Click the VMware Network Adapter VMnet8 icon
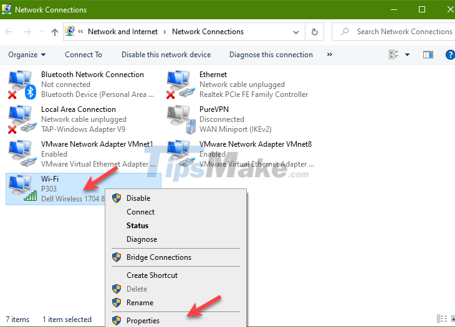Viewport: 455px width, 327px height. point(181,154)
